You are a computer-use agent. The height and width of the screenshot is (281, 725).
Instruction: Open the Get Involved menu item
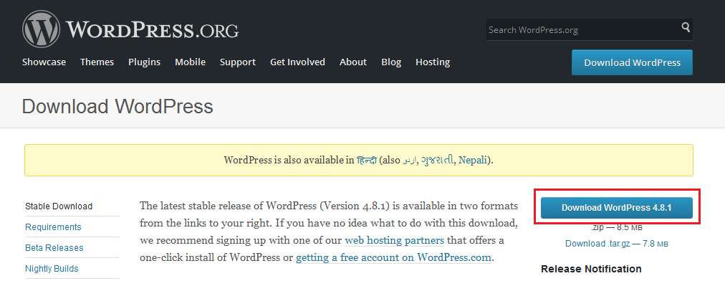pyautogui.click(x=298, y=62)
